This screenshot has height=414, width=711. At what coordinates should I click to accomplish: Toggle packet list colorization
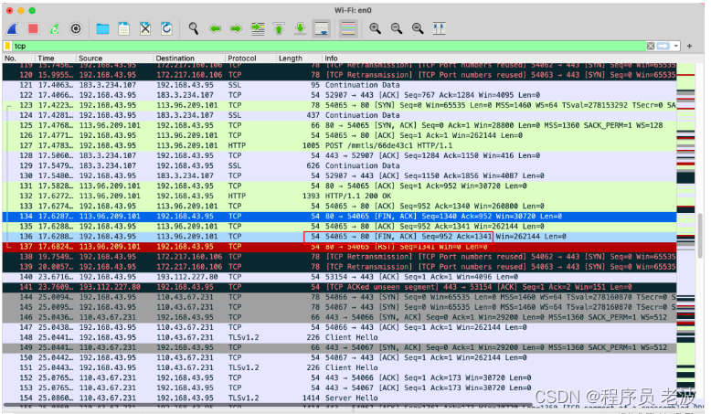click(x=348, y=29)
